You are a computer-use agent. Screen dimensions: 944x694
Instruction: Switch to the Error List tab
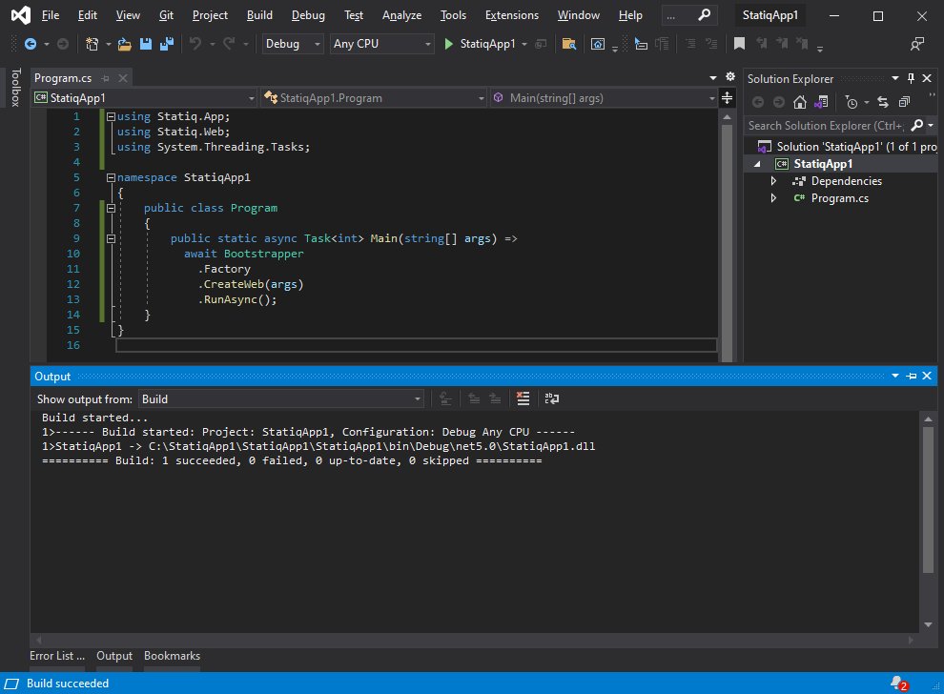click(57, 656)
